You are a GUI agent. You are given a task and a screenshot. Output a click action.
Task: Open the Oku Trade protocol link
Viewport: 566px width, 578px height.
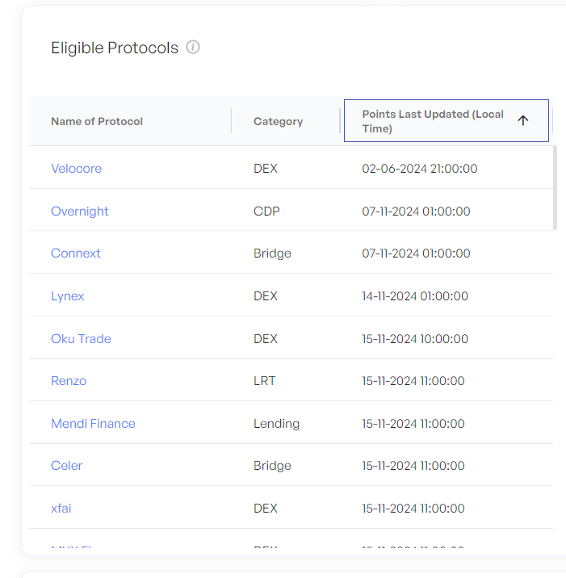(81, 339)
